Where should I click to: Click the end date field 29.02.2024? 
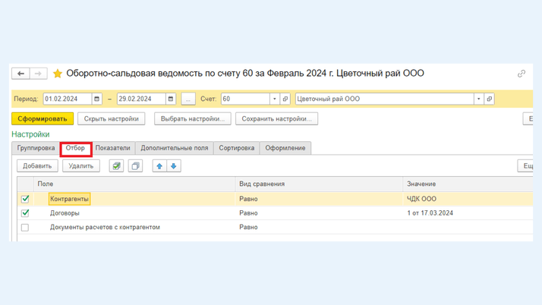(x=141, y=99)
